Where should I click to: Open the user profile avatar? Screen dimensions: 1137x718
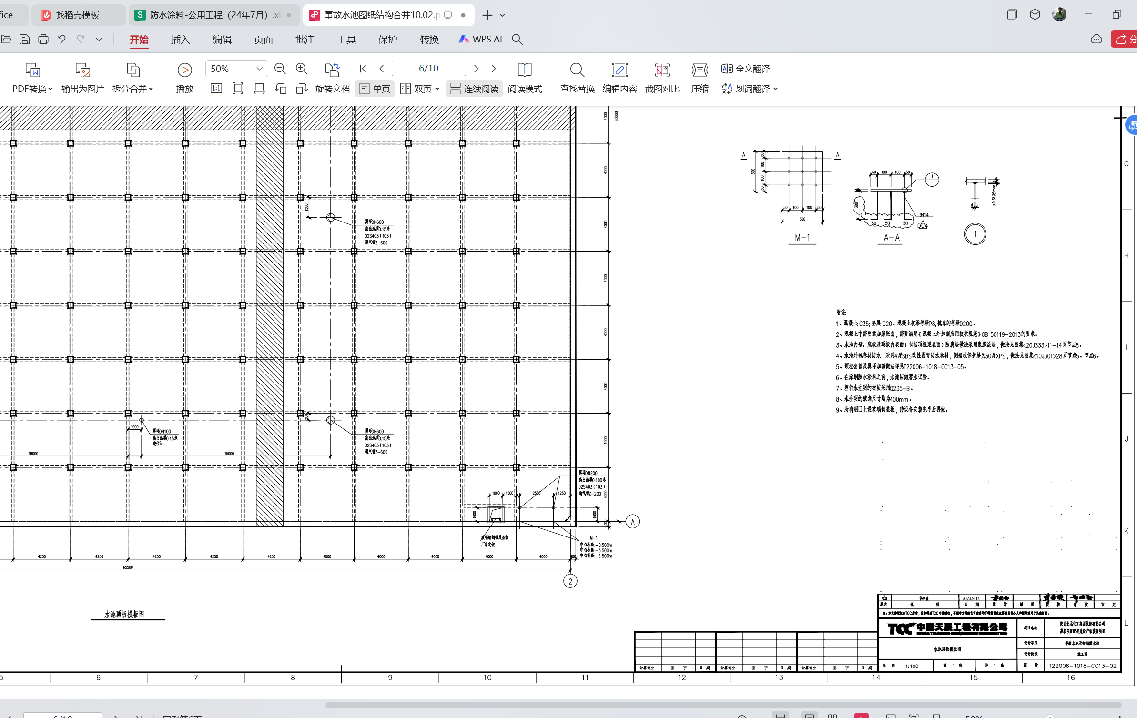(x=1059, y=14)
